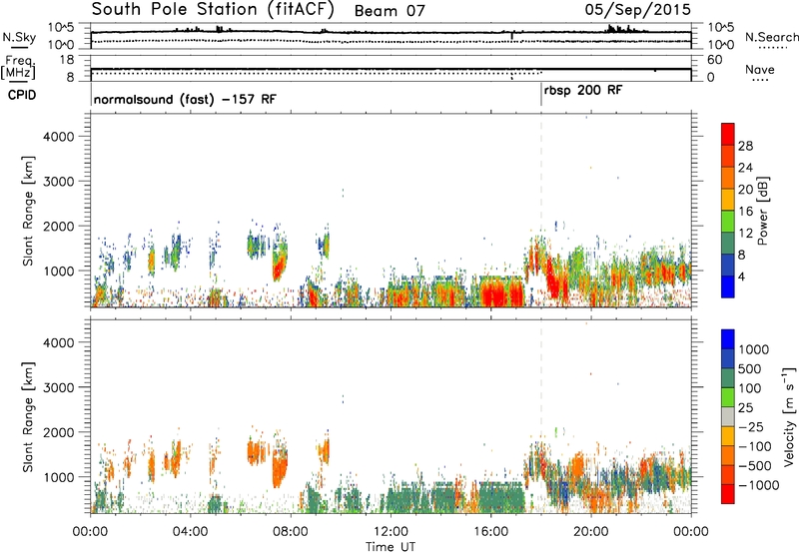The height and width of the screenshot is (553, 799).
Task: Click the red segment of the power colorbar
Action: [x=728, y=134]
